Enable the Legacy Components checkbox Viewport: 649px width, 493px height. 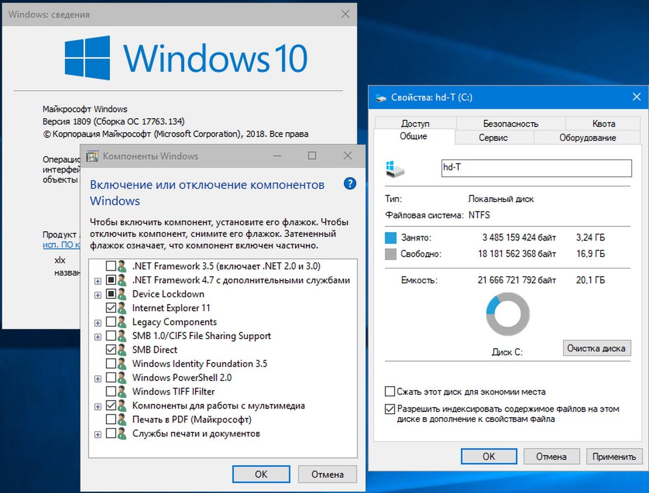[x=111, y=322]
